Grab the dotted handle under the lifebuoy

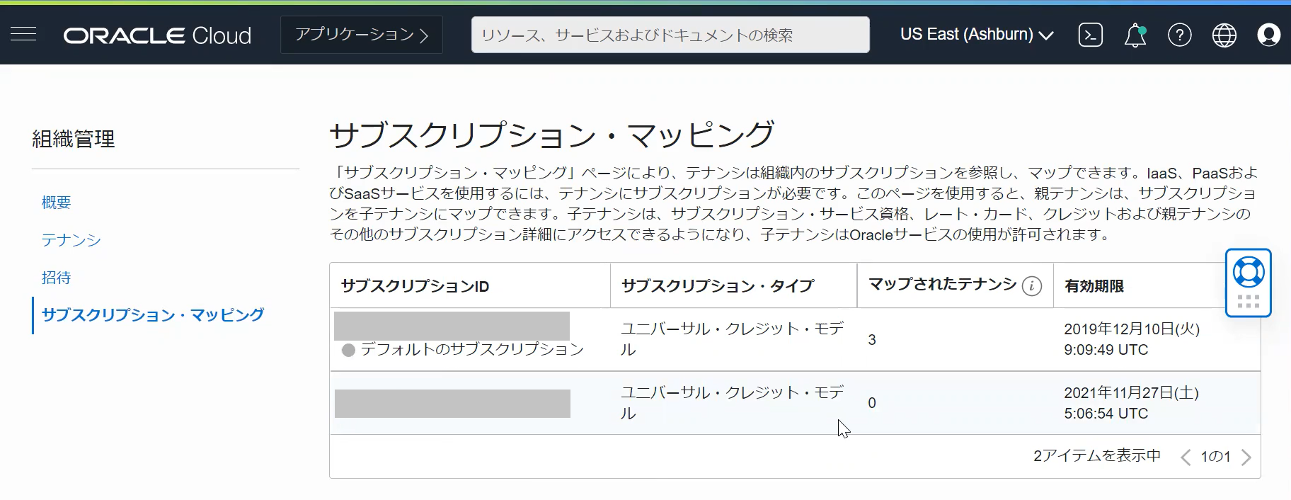coord(1249,302)
